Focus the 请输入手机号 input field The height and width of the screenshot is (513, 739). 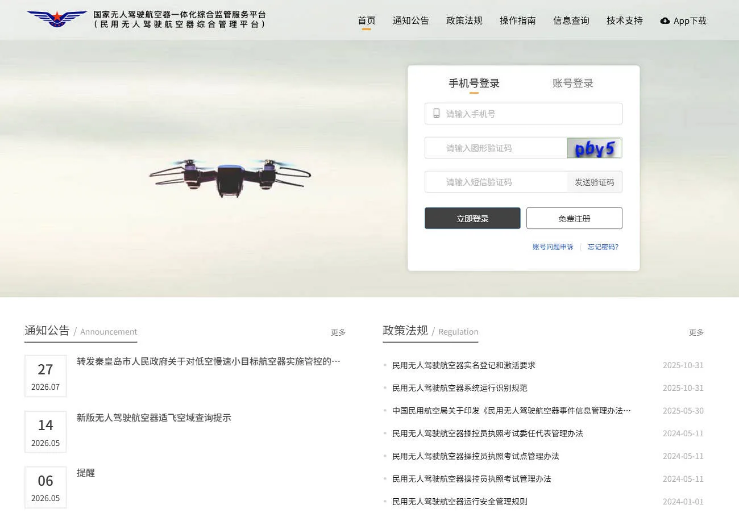524,114
